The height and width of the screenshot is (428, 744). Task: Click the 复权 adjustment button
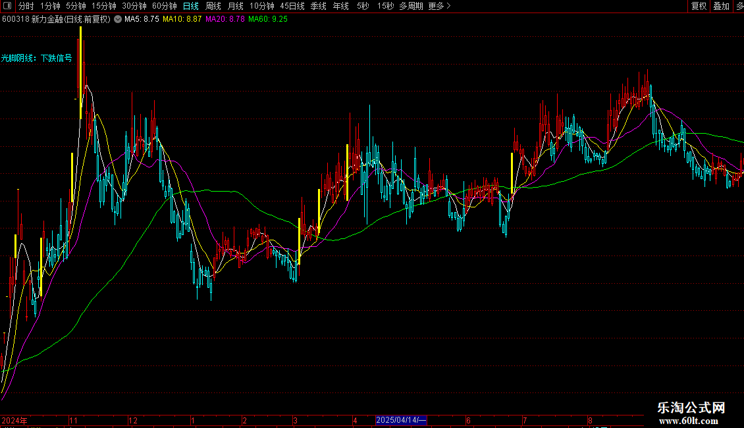pyautogui.click(x=699, y=6)
